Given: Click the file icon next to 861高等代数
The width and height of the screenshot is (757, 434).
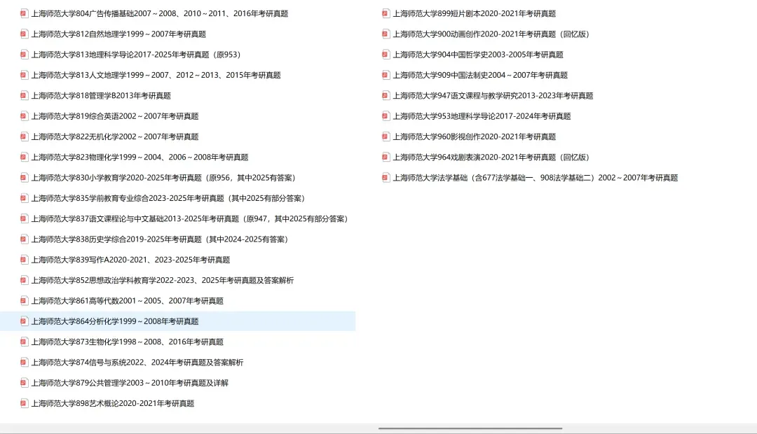Looking at the screenshot, I should (x=24, y=300).
